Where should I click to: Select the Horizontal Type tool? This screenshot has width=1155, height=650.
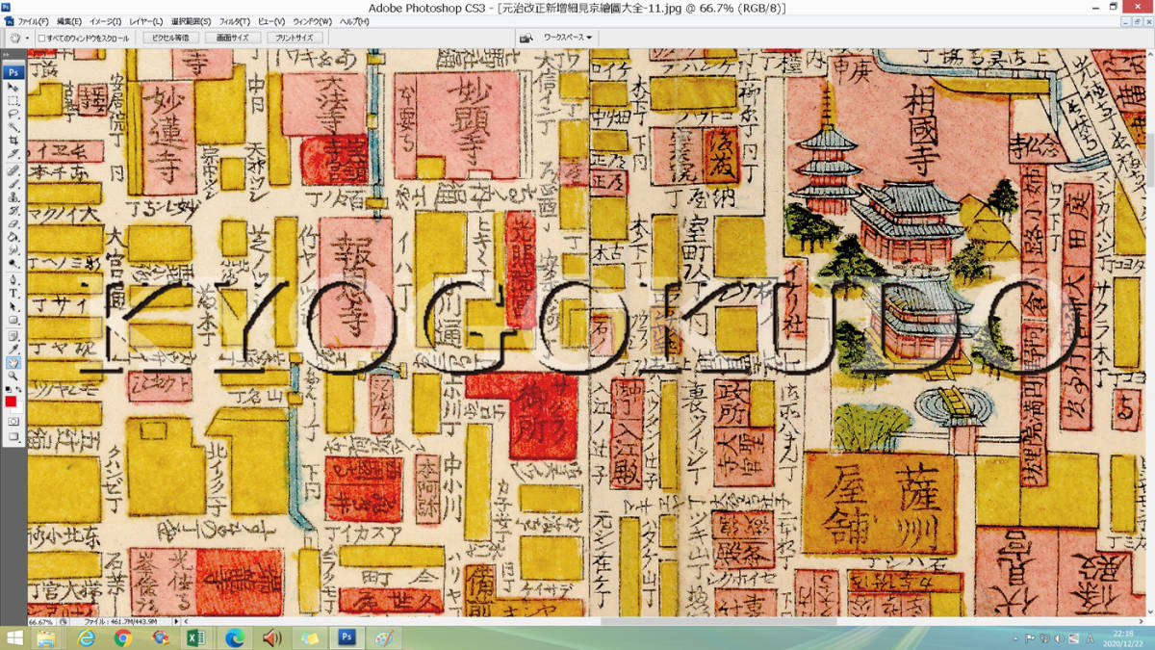13,293
